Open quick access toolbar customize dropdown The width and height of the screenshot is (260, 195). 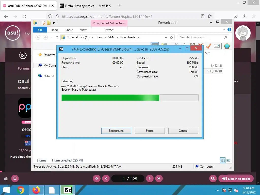54,23
